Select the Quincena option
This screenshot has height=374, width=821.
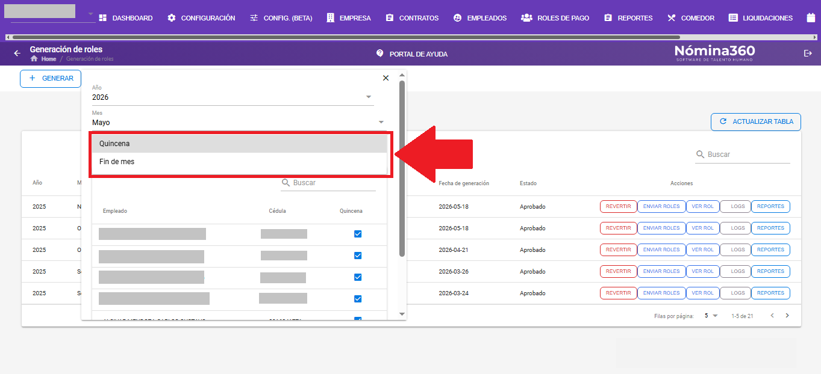coord(239,144)
